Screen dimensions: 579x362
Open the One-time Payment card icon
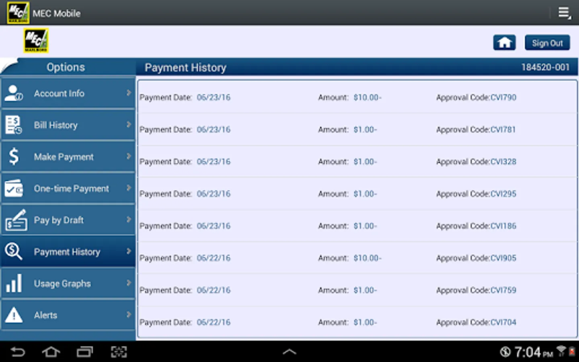pos(14,188)
